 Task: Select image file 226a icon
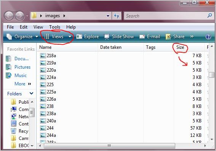pyautogui.click(x=43, y=99)
